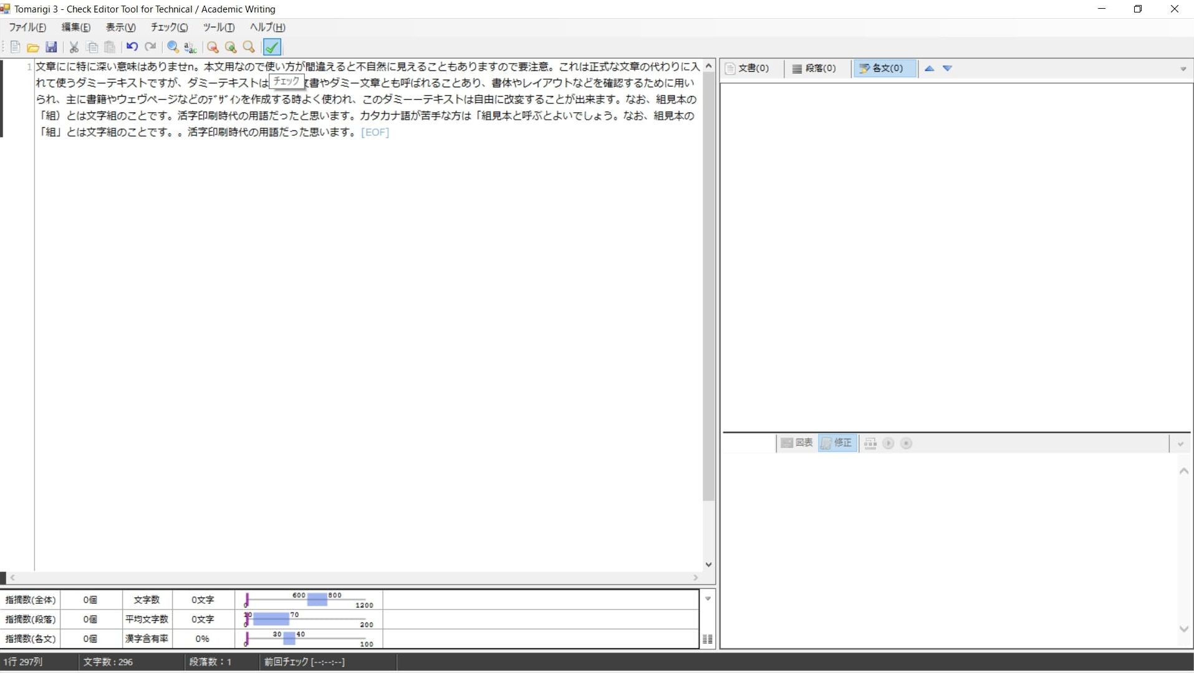
Task: Expand the dropdown beside the statistics table
Action: tap(707, 599)
